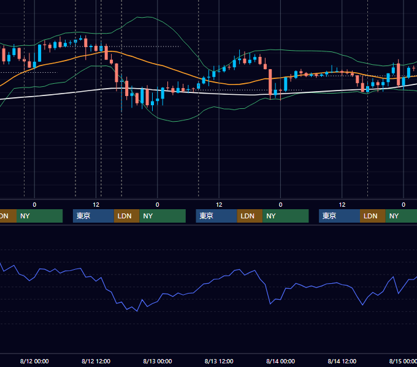Click the 東京 session block on 8/12
The height and width of the screenshot is (367, 417).
(93, 216)
